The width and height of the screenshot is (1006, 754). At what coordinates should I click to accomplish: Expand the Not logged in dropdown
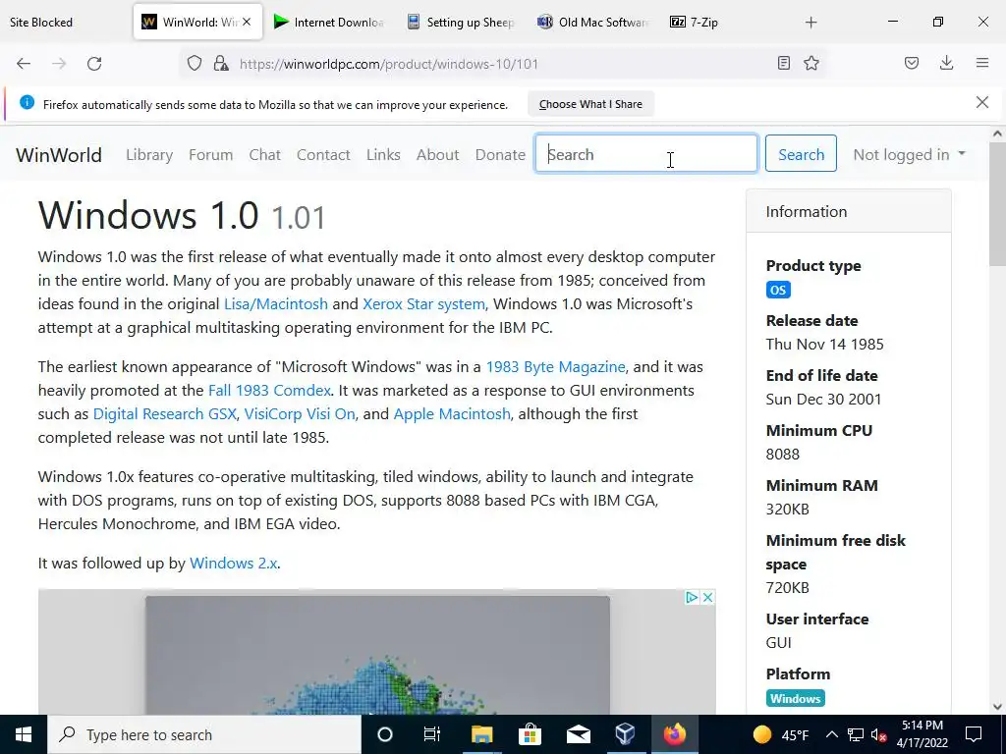(909, 154)
